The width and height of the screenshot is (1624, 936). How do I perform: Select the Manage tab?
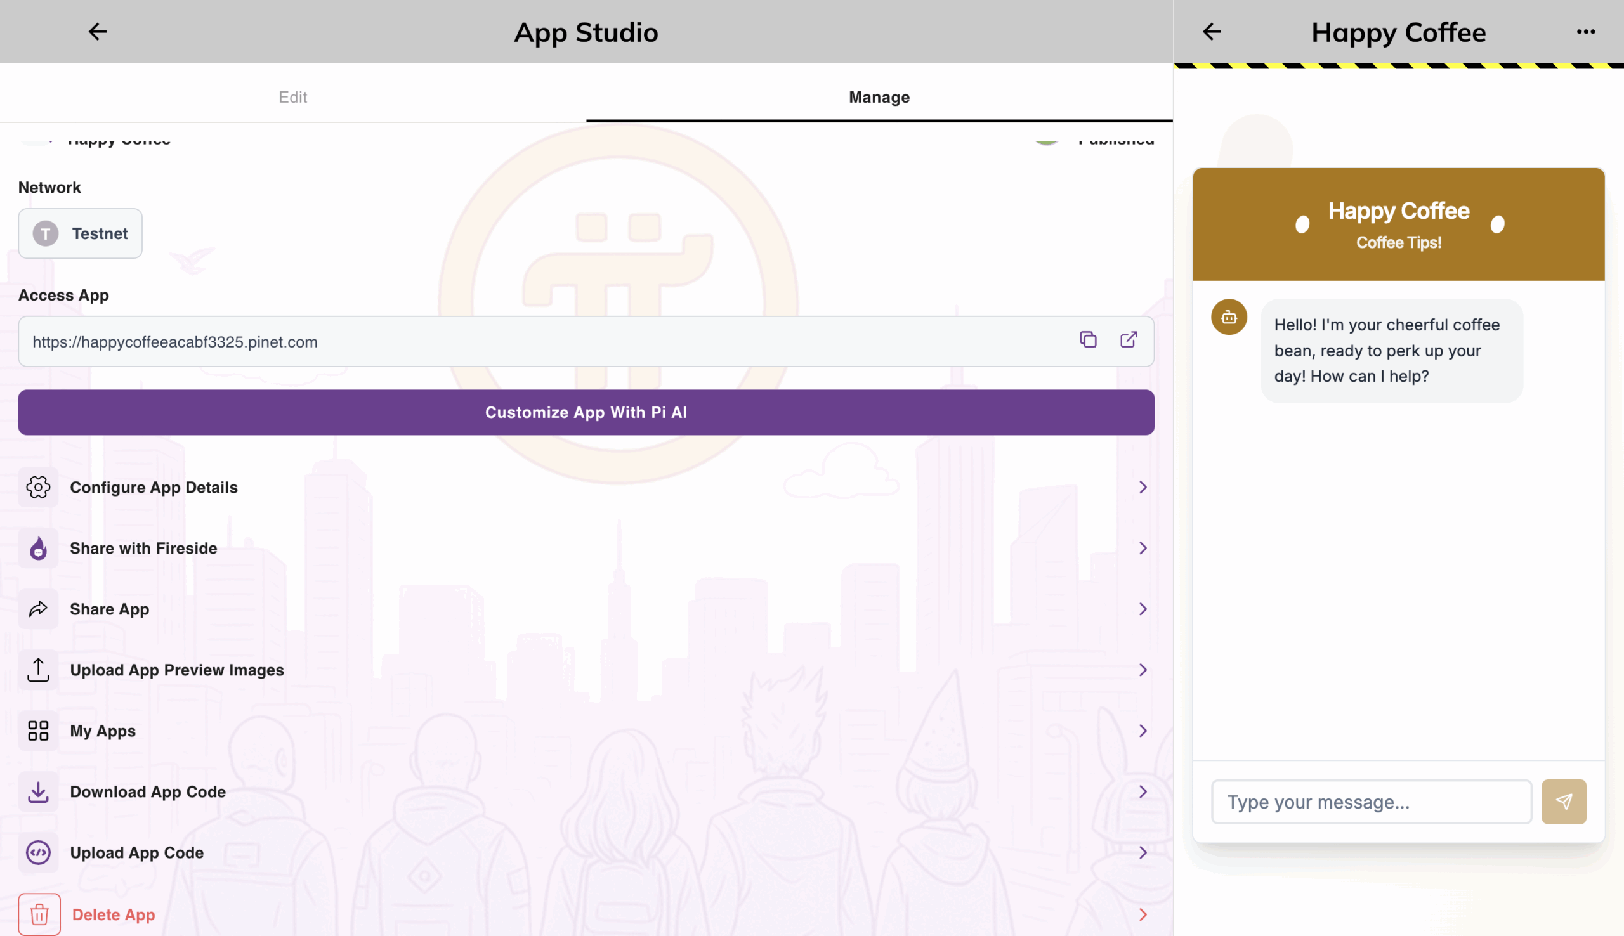tap(878, 97)
